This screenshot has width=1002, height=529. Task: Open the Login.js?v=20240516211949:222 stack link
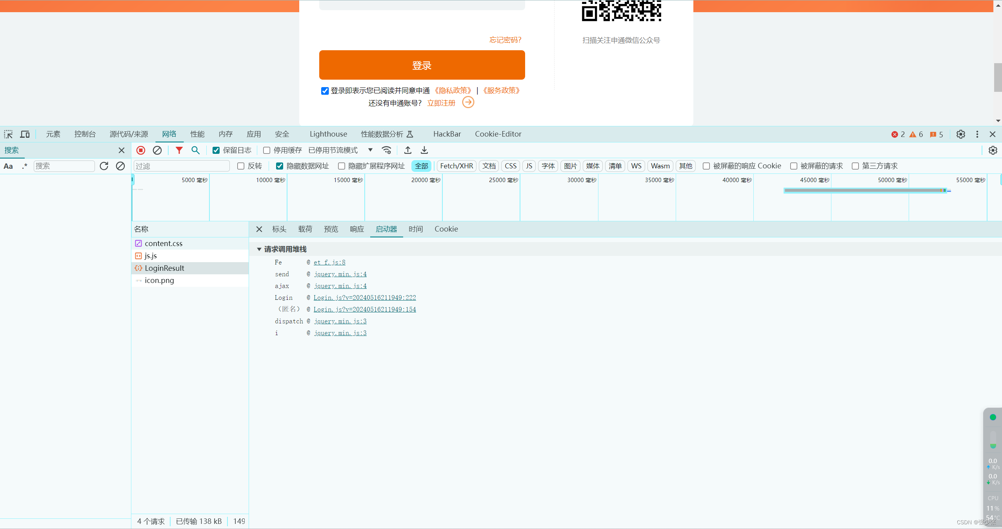[x=364, y=297]
